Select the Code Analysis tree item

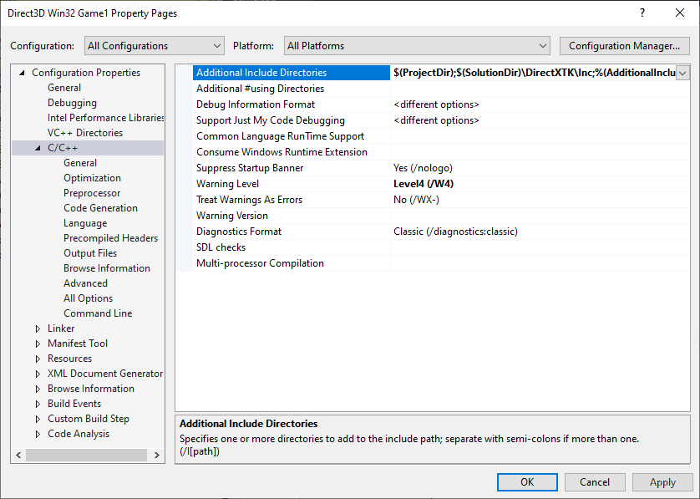point(79,434)
